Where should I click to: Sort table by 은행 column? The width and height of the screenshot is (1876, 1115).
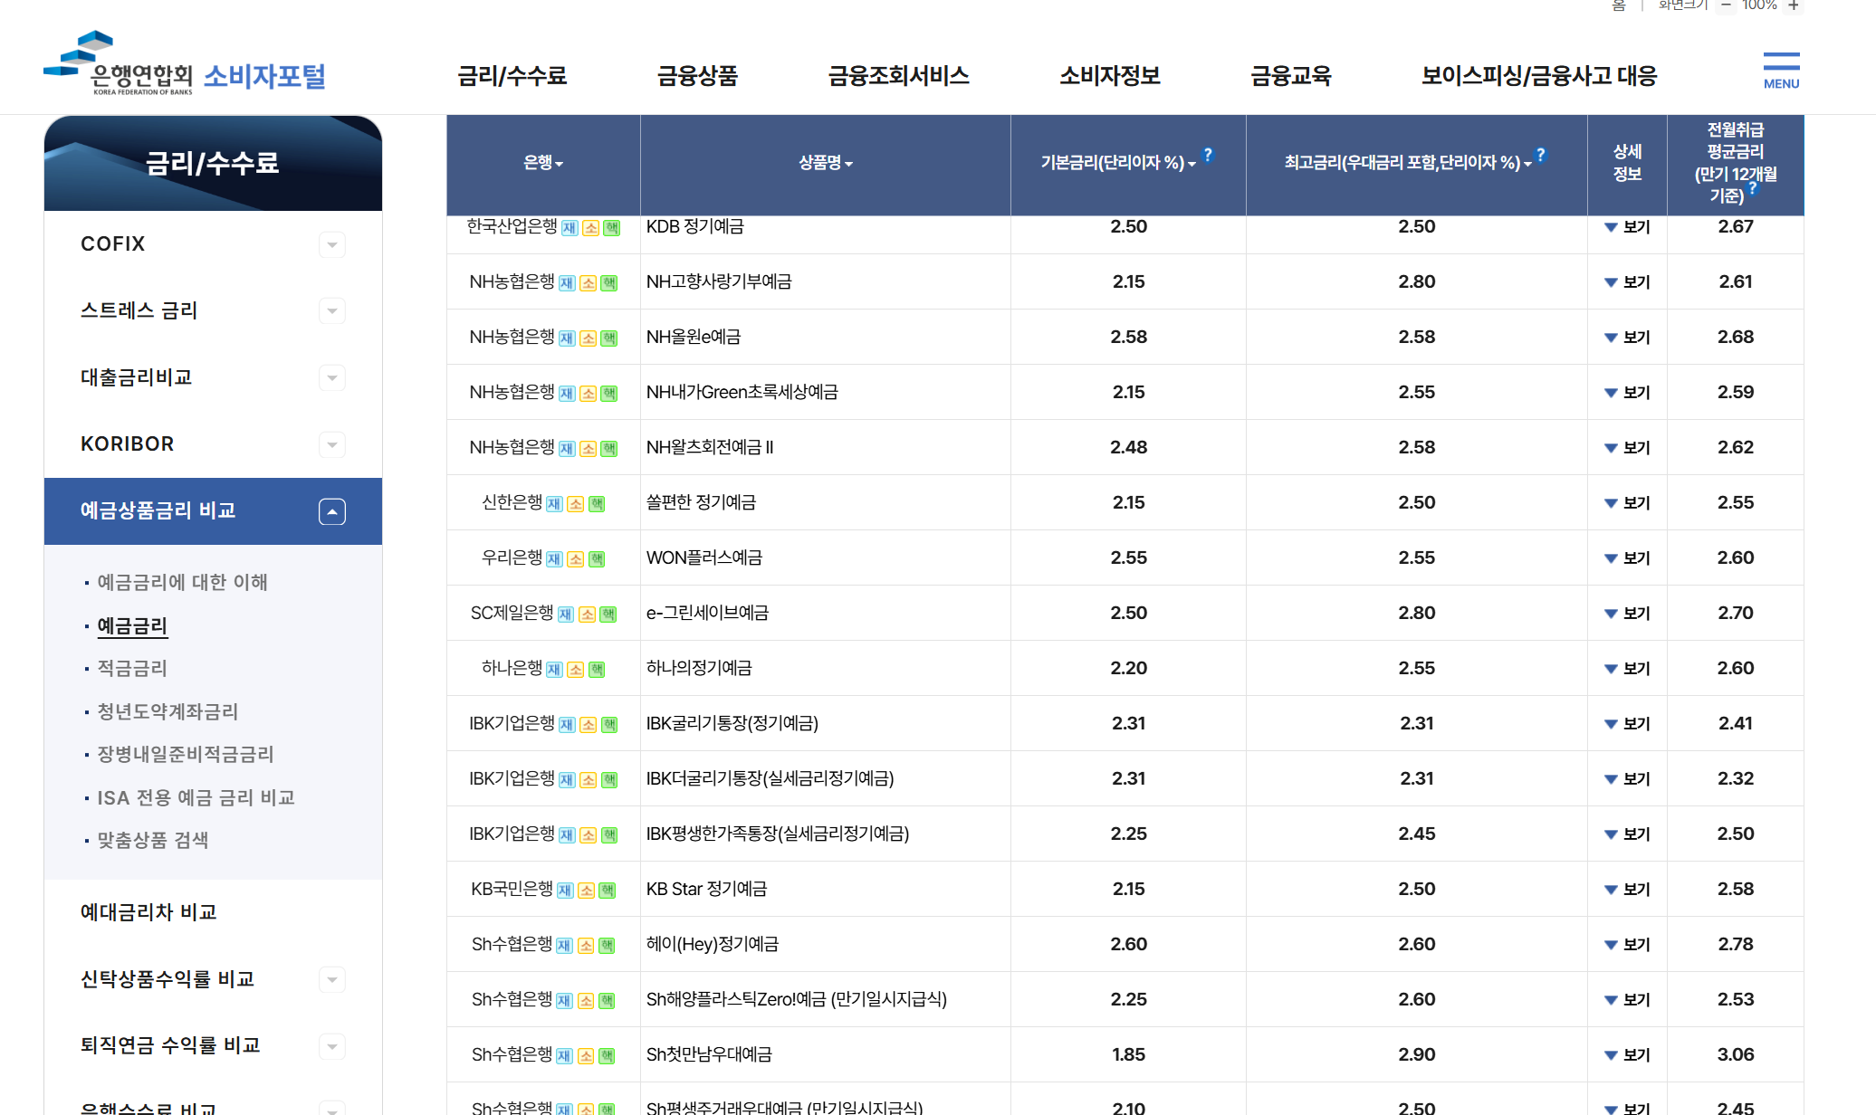tap(543, 163)
